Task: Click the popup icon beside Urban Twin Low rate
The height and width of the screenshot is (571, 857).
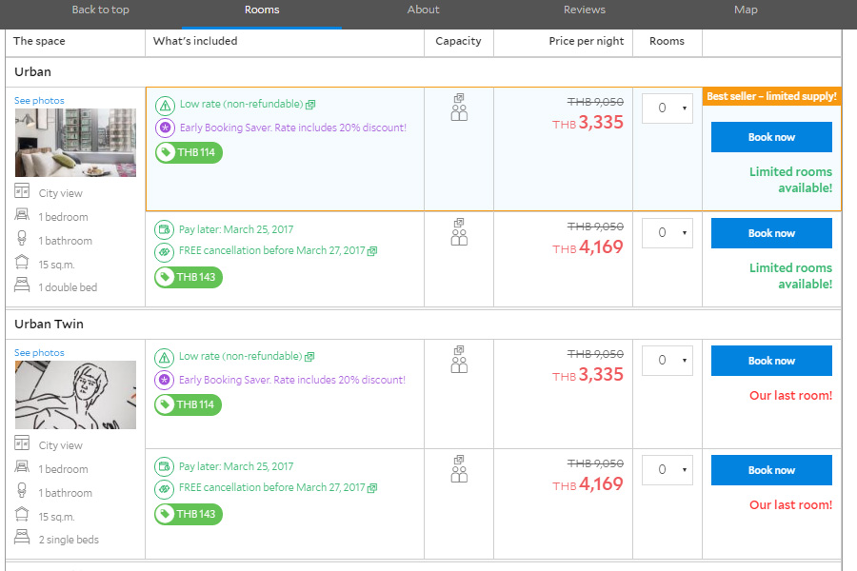Action: coord(310,357)
